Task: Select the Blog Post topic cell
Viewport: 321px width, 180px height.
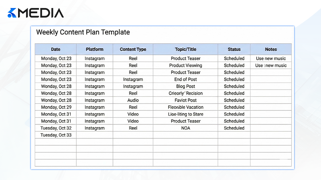Action: [x=185, y=86]
